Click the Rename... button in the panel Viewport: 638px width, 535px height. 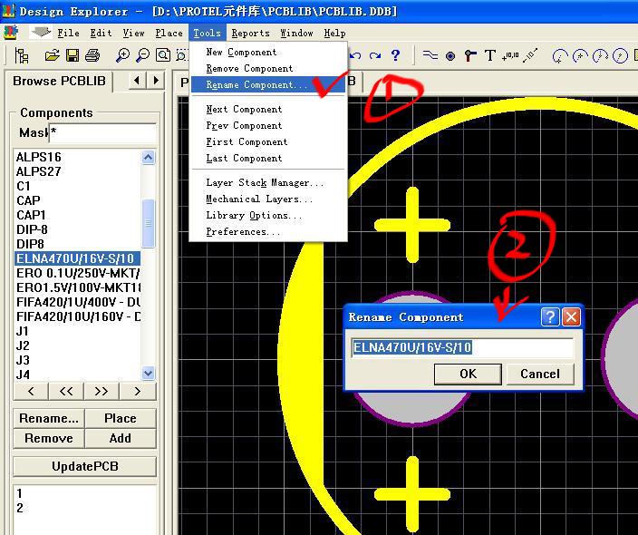(49, 419)
